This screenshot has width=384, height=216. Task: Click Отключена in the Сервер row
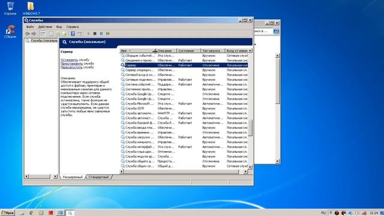(211, 65)
